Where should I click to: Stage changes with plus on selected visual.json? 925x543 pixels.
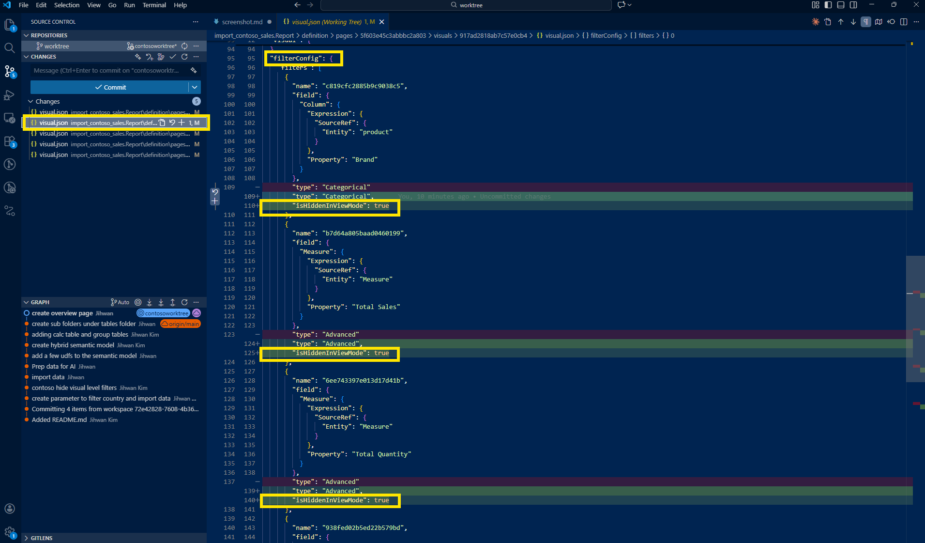(182, 123)
